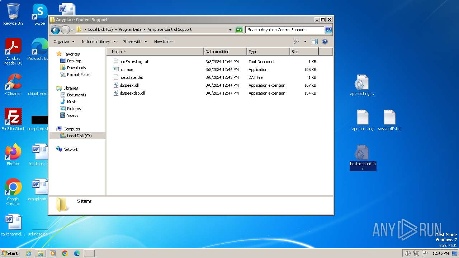
Task: Open the recent locations dropdown arrow
Action: pyautogui.click(x=72, y=30)
